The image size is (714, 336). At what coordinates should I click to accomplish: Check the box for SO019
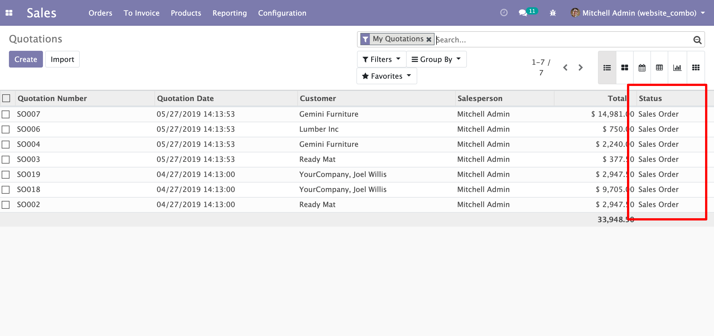tap(6, 174)
